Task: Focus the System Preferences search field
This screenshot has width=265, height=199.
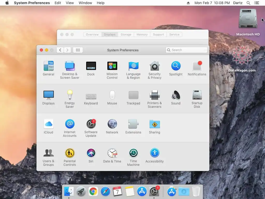Action: pos(187,50)
